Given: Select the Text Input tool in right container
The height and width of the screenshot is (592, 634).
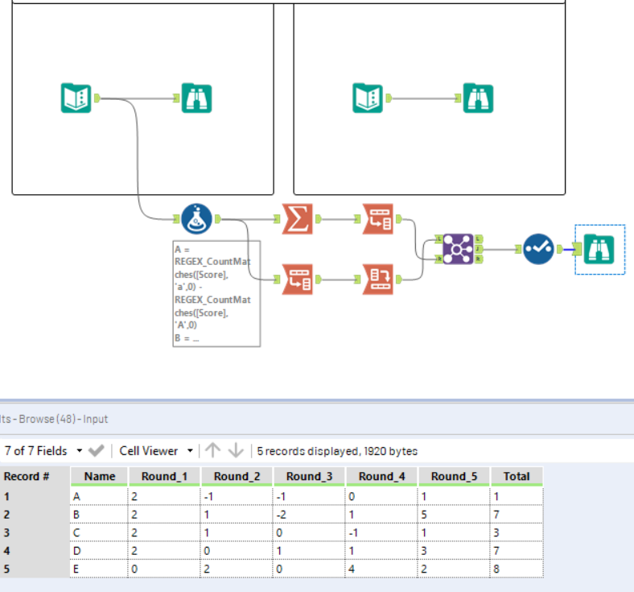Looking at the screenshot, I should click(368, 98).
